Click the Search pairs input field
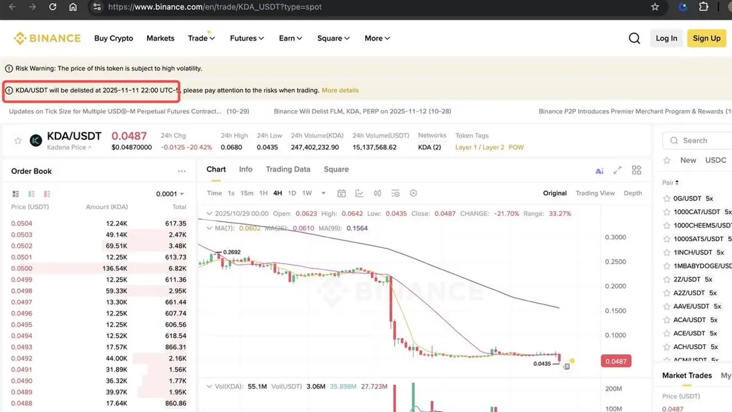 [697, 140]
